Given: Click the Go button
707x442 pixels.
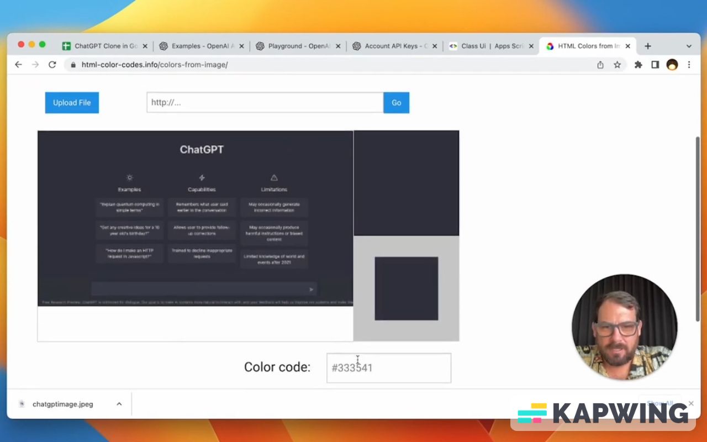Looking at the screenshot, I should [396, 103].
